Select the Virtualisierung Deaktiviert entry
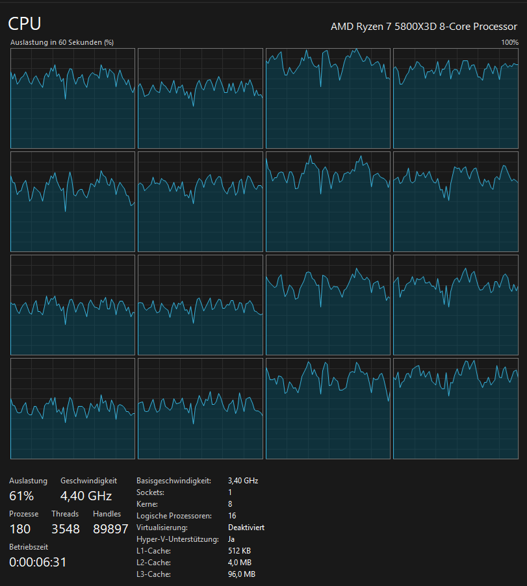The image size is (527, 586). click(x=246, y=527)
